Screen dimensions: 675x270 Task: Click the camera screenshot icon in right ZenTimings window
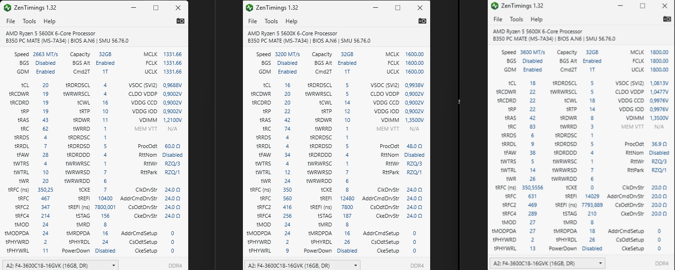667,19
